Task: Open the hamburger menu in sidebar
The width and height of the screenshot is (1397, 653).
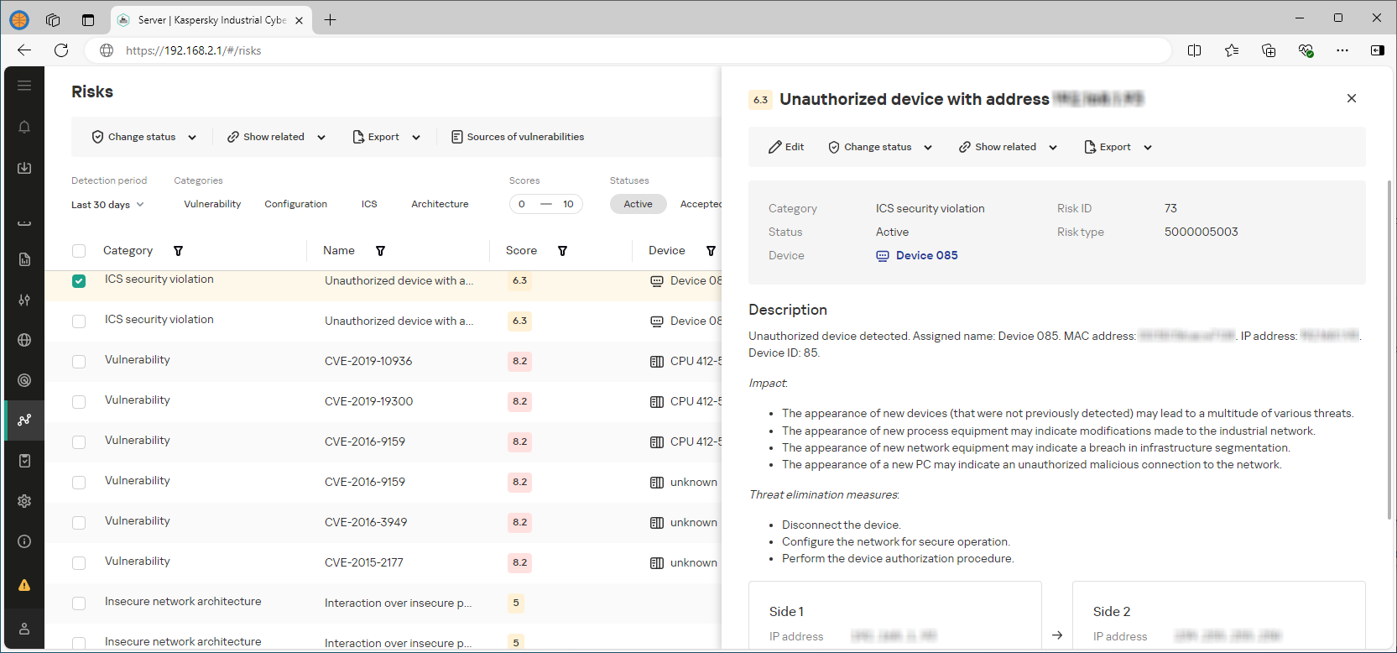Action: pos(24,86)
